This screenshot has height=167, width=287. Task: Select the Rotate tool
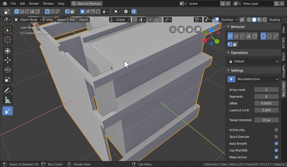click(x=8, y=70)
